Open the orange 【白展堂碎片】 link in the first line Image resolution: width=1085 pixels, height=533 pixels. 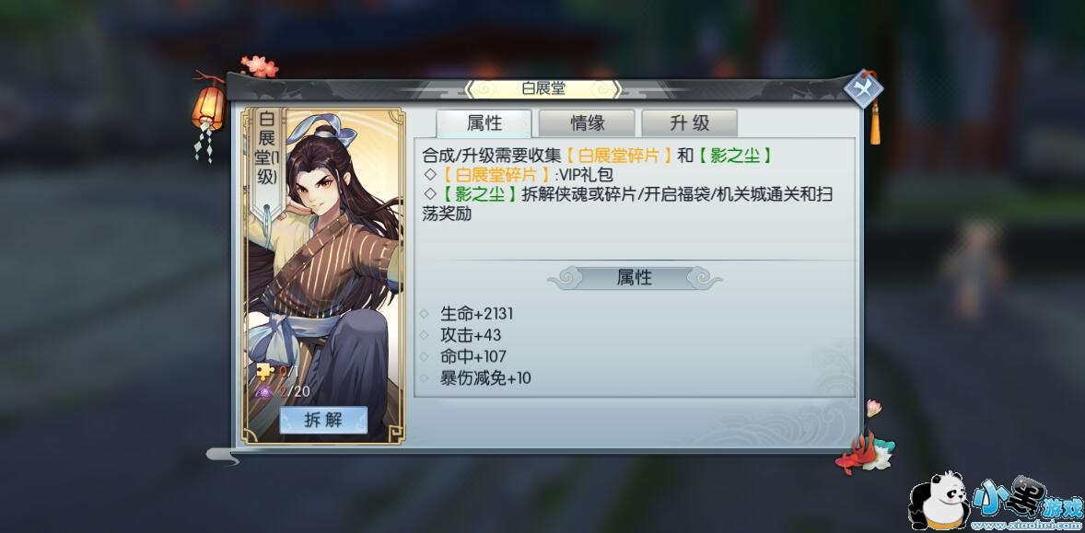(618, 155)
